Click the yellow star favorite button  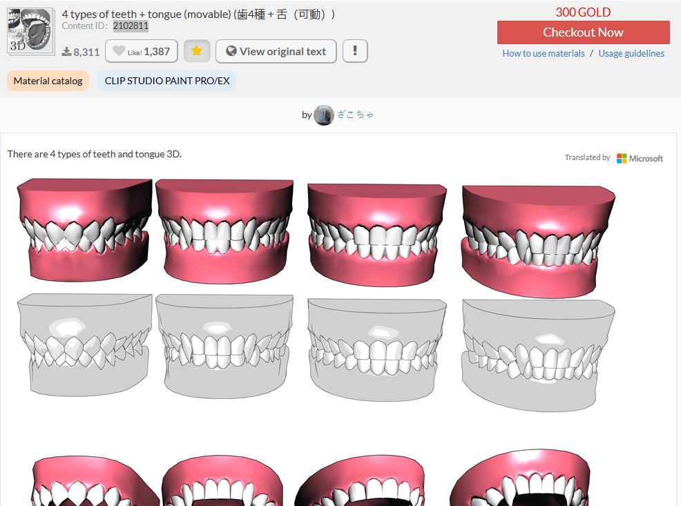click(197, 51)
